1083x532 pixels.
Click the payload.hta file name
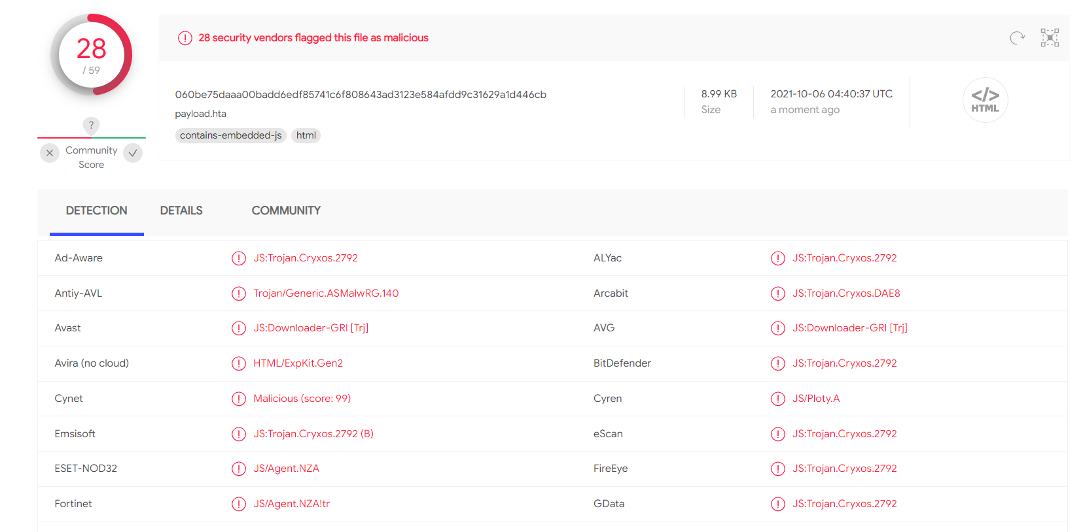(200, 114)
